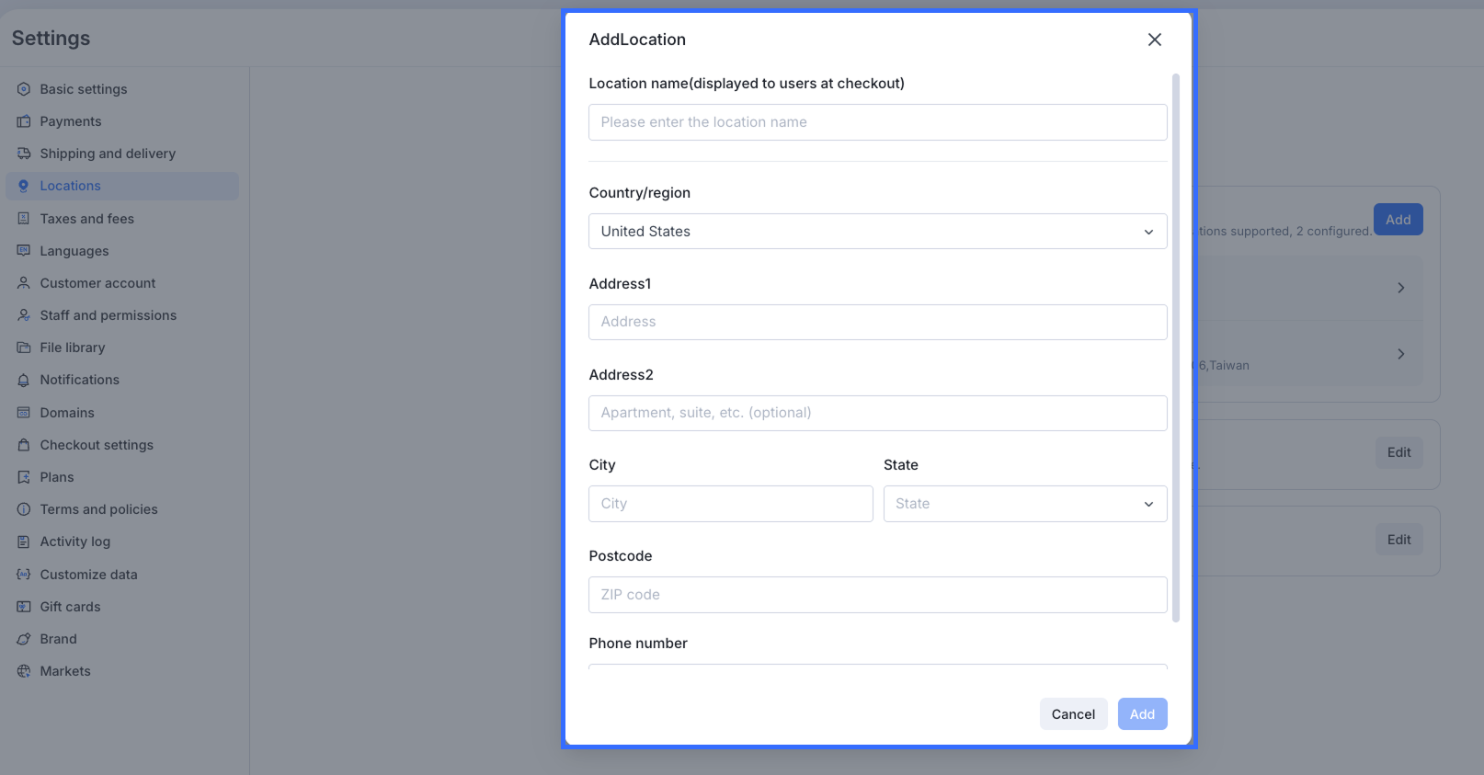Viewport: 1484px width, 775px height.
Task: Open the Country/region dropdown
Action: (877, 232)
